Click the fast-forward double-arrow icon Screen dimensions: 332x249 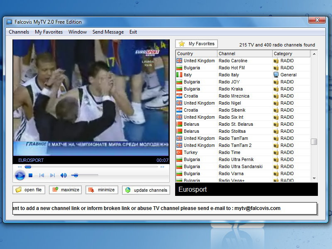(162, 167)
